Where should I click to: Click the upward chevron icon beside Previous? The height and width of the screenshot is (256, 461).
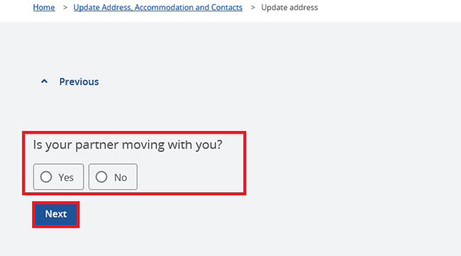pyautogui.click(x=44, y=82)
